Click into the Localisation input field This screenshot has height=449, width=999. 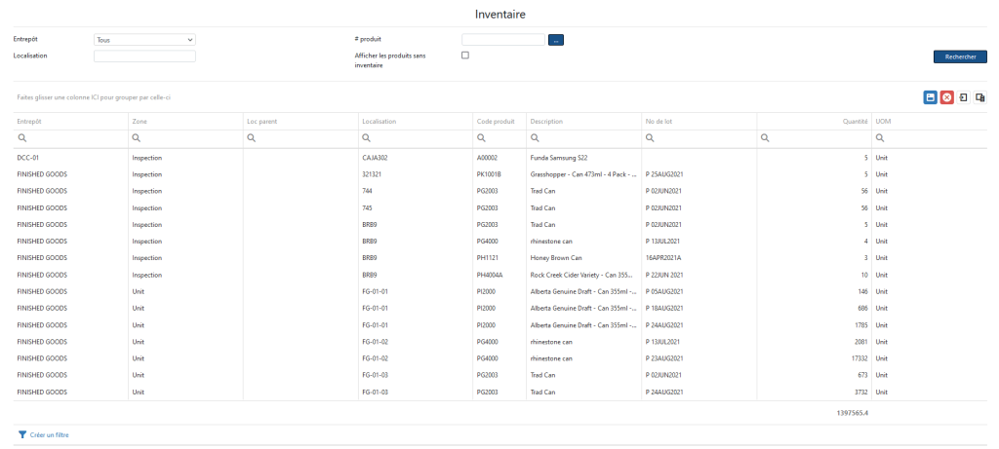coord(144,56)
